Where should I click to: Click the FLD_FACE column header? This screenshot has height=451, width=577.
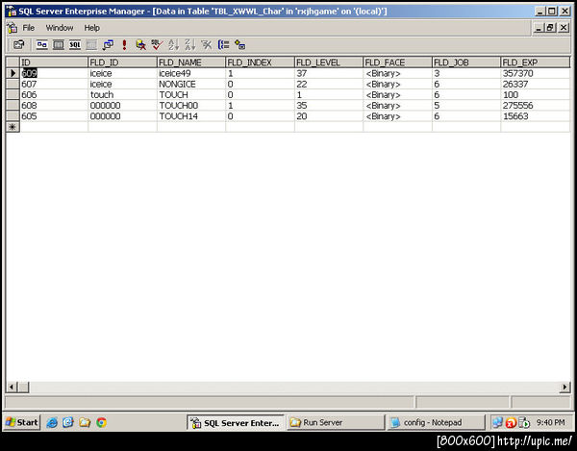397,63
